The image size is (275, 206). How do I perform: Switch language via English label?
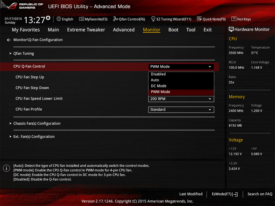(68, 19)
